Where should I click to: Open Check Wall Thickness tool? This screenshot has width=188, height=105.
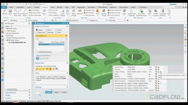162,13
